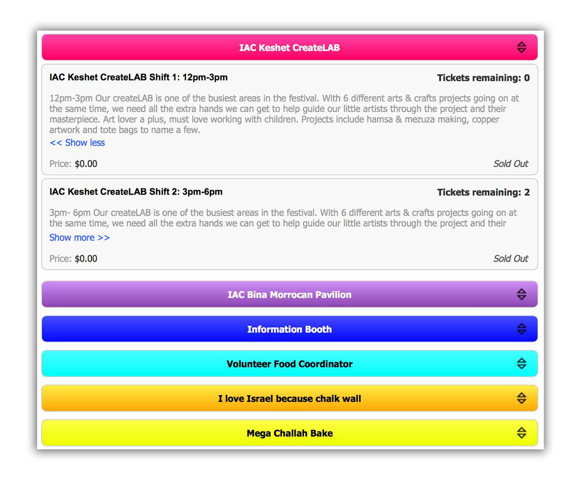Click the Show more >> link
Screen dimensions: 581x480
click(x=79, y=238)
